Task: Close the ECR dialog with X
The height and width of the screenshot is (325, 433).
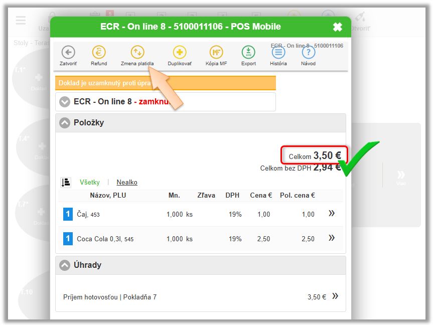Action: tap(338, 27)
